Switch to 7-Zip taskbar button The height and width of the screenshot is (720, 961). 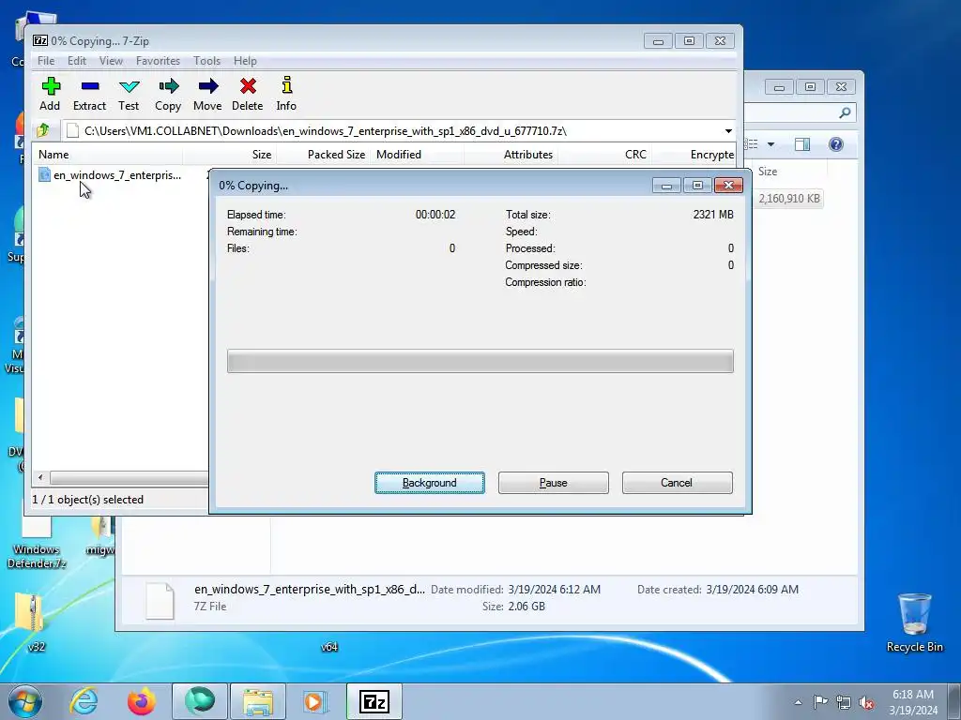(x=374, y=701)
